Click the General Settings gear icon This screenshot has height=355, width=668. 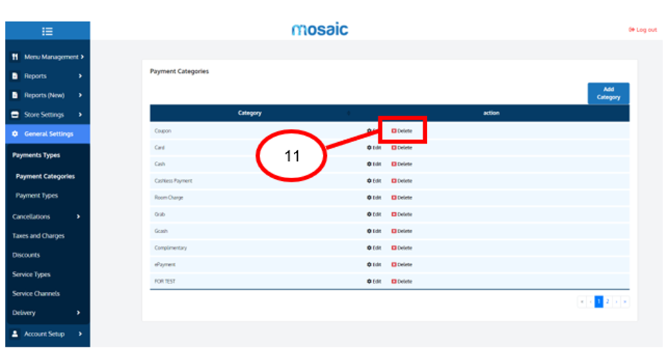(x=15, y=134)
